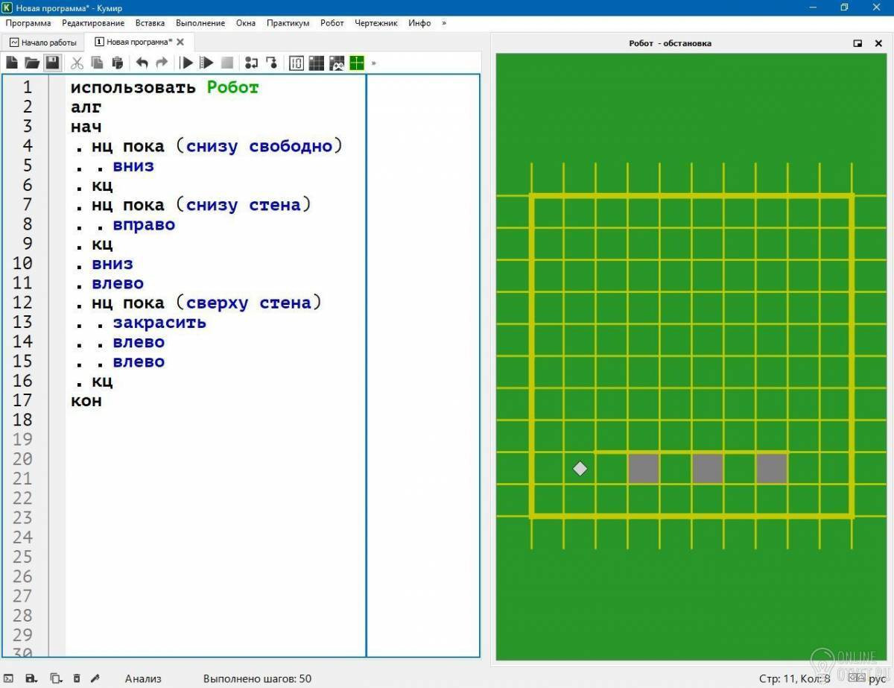This screenshot has height=688, width=894.
Task: Open the copy-output dropdown in status bar
Action: pos(55,678)
